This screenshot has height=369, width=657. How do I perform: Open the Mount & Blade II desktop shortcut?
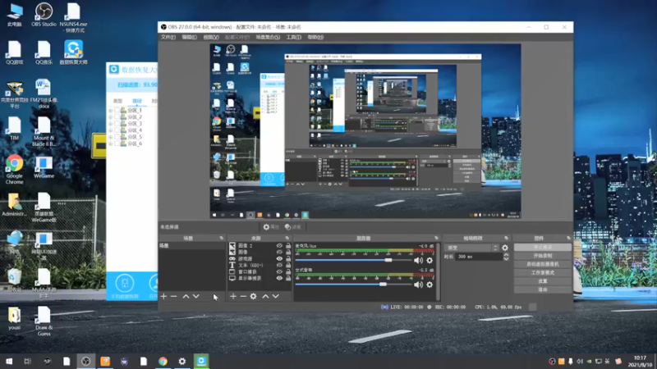(44, 131)
